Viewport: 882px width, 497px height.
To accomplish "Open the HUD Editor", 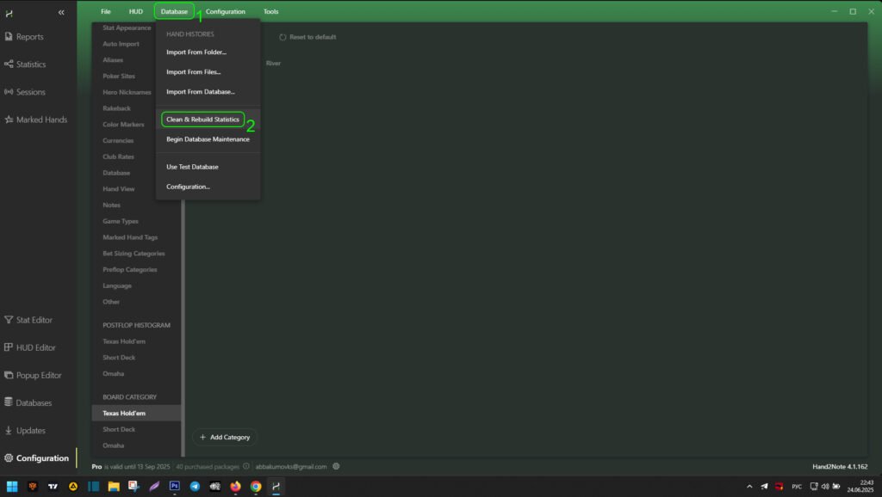I will [x=35, y=347].
